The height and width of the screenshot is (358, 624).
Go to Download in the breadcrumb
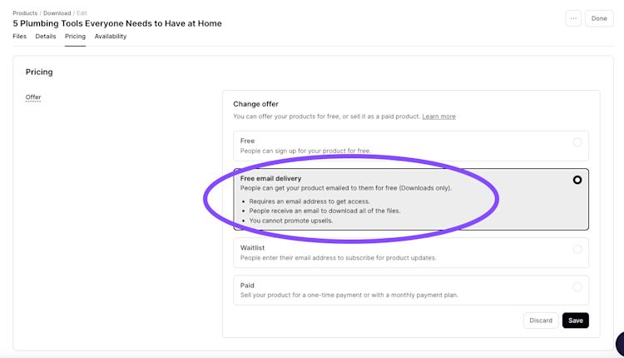pos(57,13)
